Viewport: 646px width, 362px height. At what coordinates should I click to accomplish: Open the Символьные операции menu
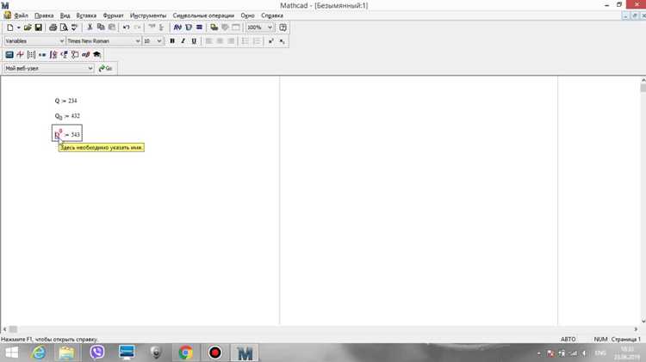coord(203,15)
